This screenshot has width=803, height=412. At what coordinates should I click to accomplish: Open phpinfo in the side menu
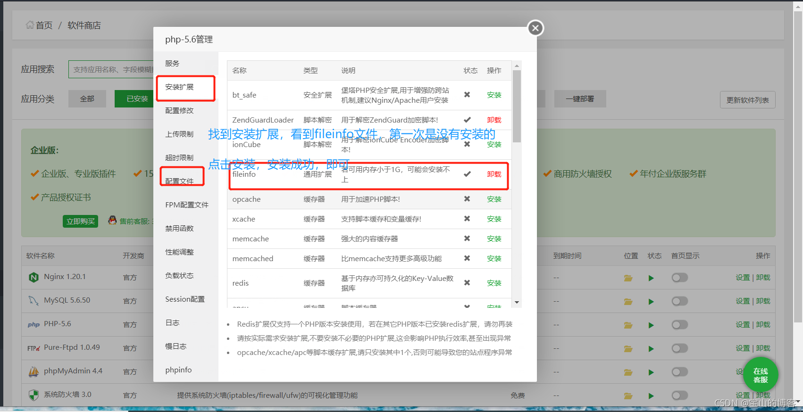coord(178,370)
